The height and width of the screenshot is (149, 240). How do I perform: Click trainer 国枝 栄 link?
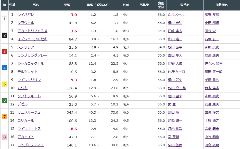tap(210, 31)
